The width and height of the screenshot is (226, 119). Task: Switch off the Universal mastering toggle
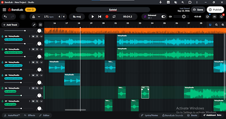click(163, 17)
